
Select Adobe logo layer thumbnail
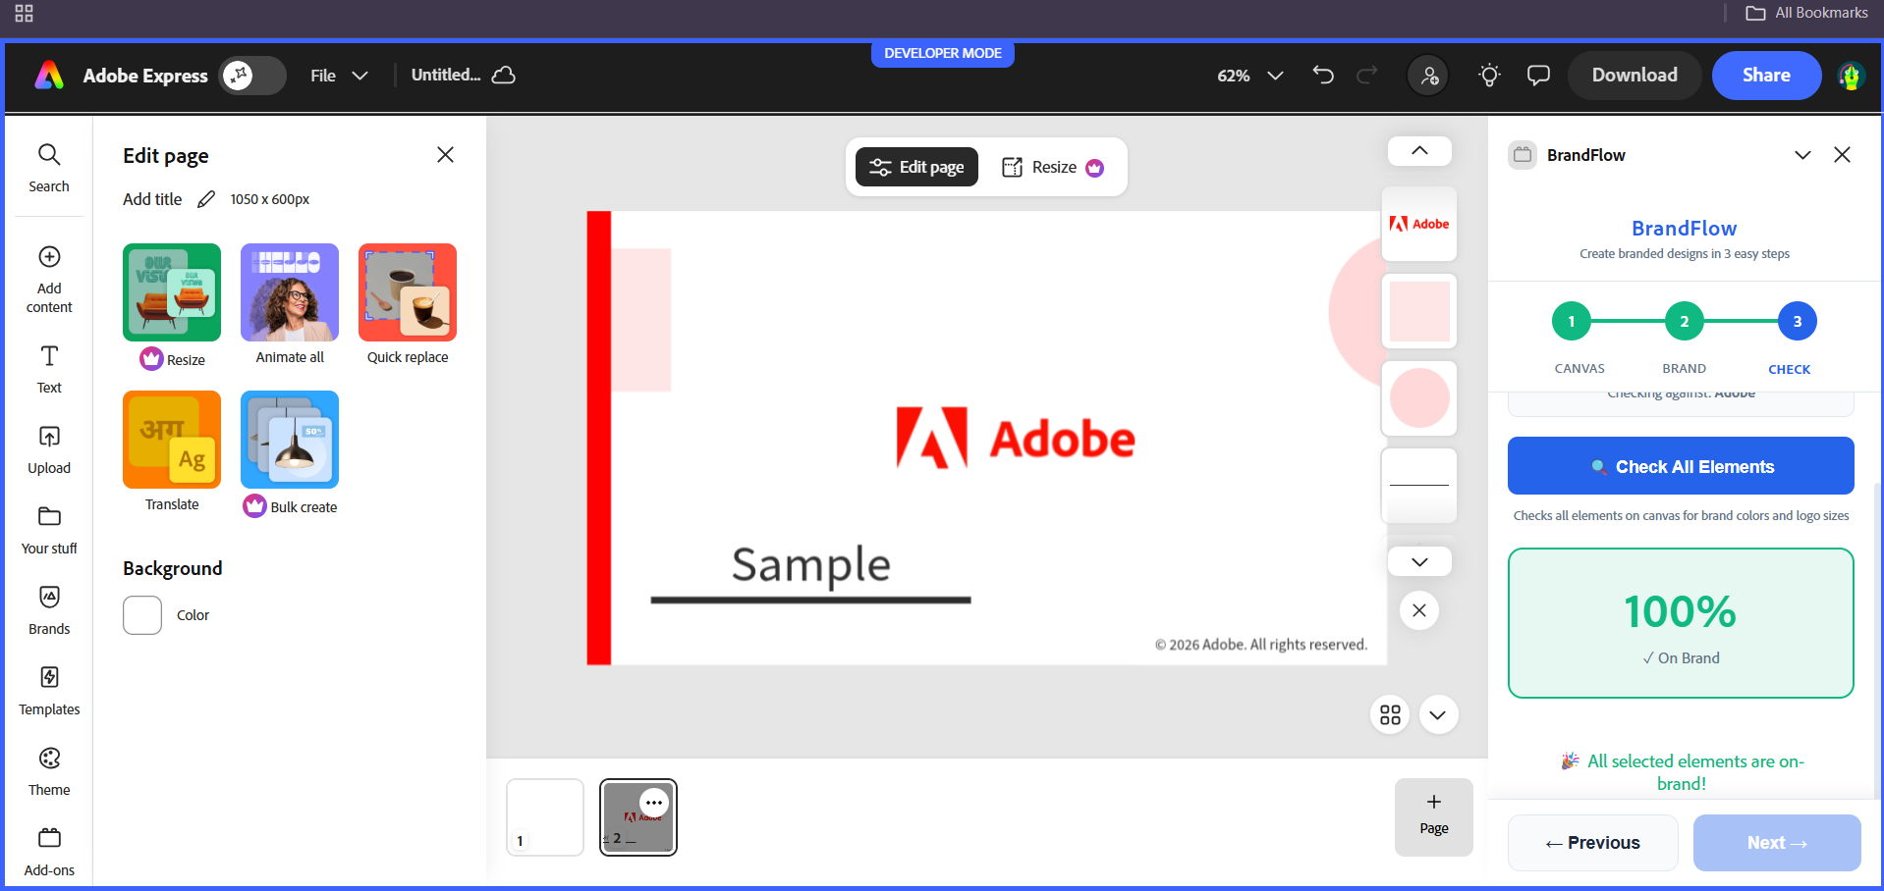click(1419, 224)
